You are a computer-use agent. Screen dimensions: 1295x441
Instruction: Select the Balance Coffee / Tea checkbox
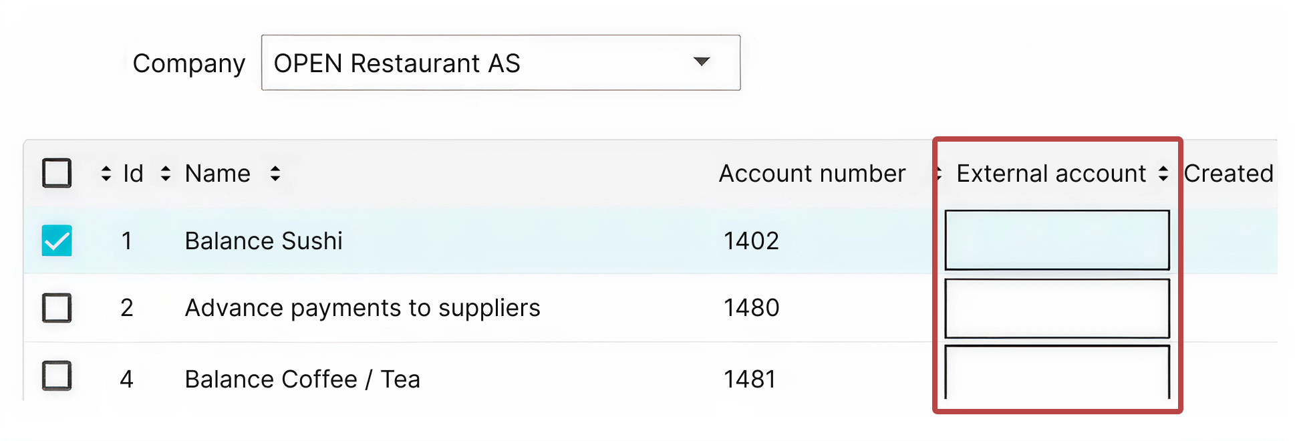(57, 376)
